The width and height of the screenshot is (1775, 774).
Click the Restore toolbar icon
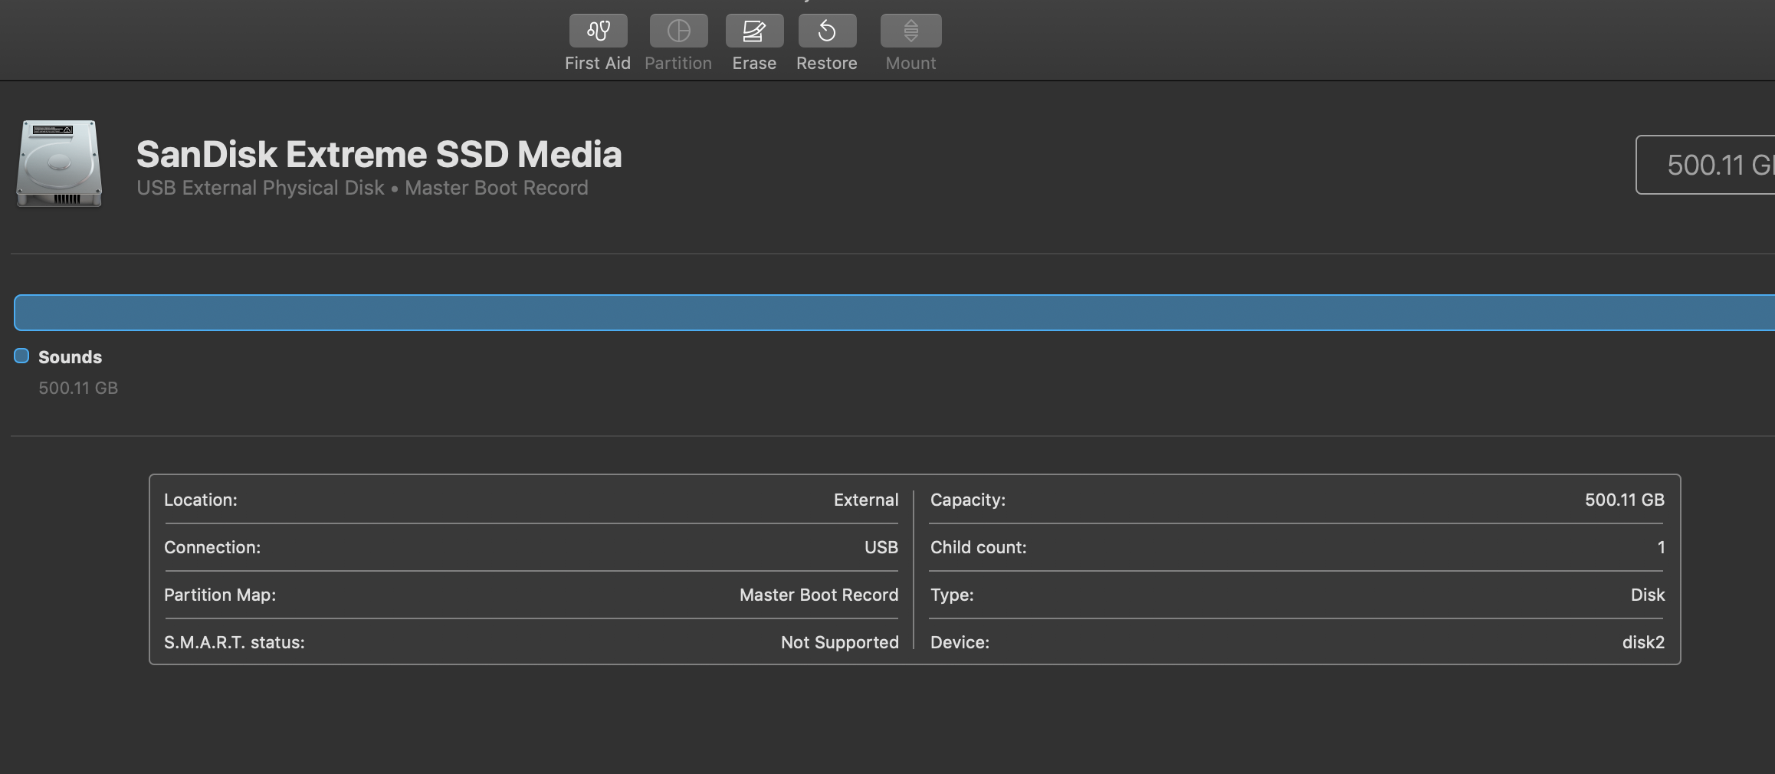click(827, 31)
